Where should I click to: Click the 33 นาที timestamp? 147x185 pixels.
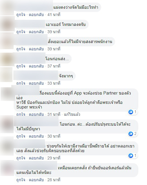pos(54,83)
